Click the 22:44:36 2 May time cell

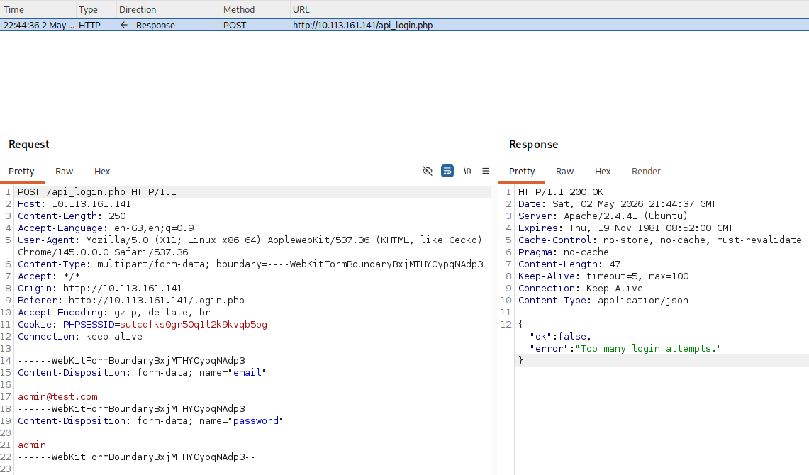click(x=39, y=26)
